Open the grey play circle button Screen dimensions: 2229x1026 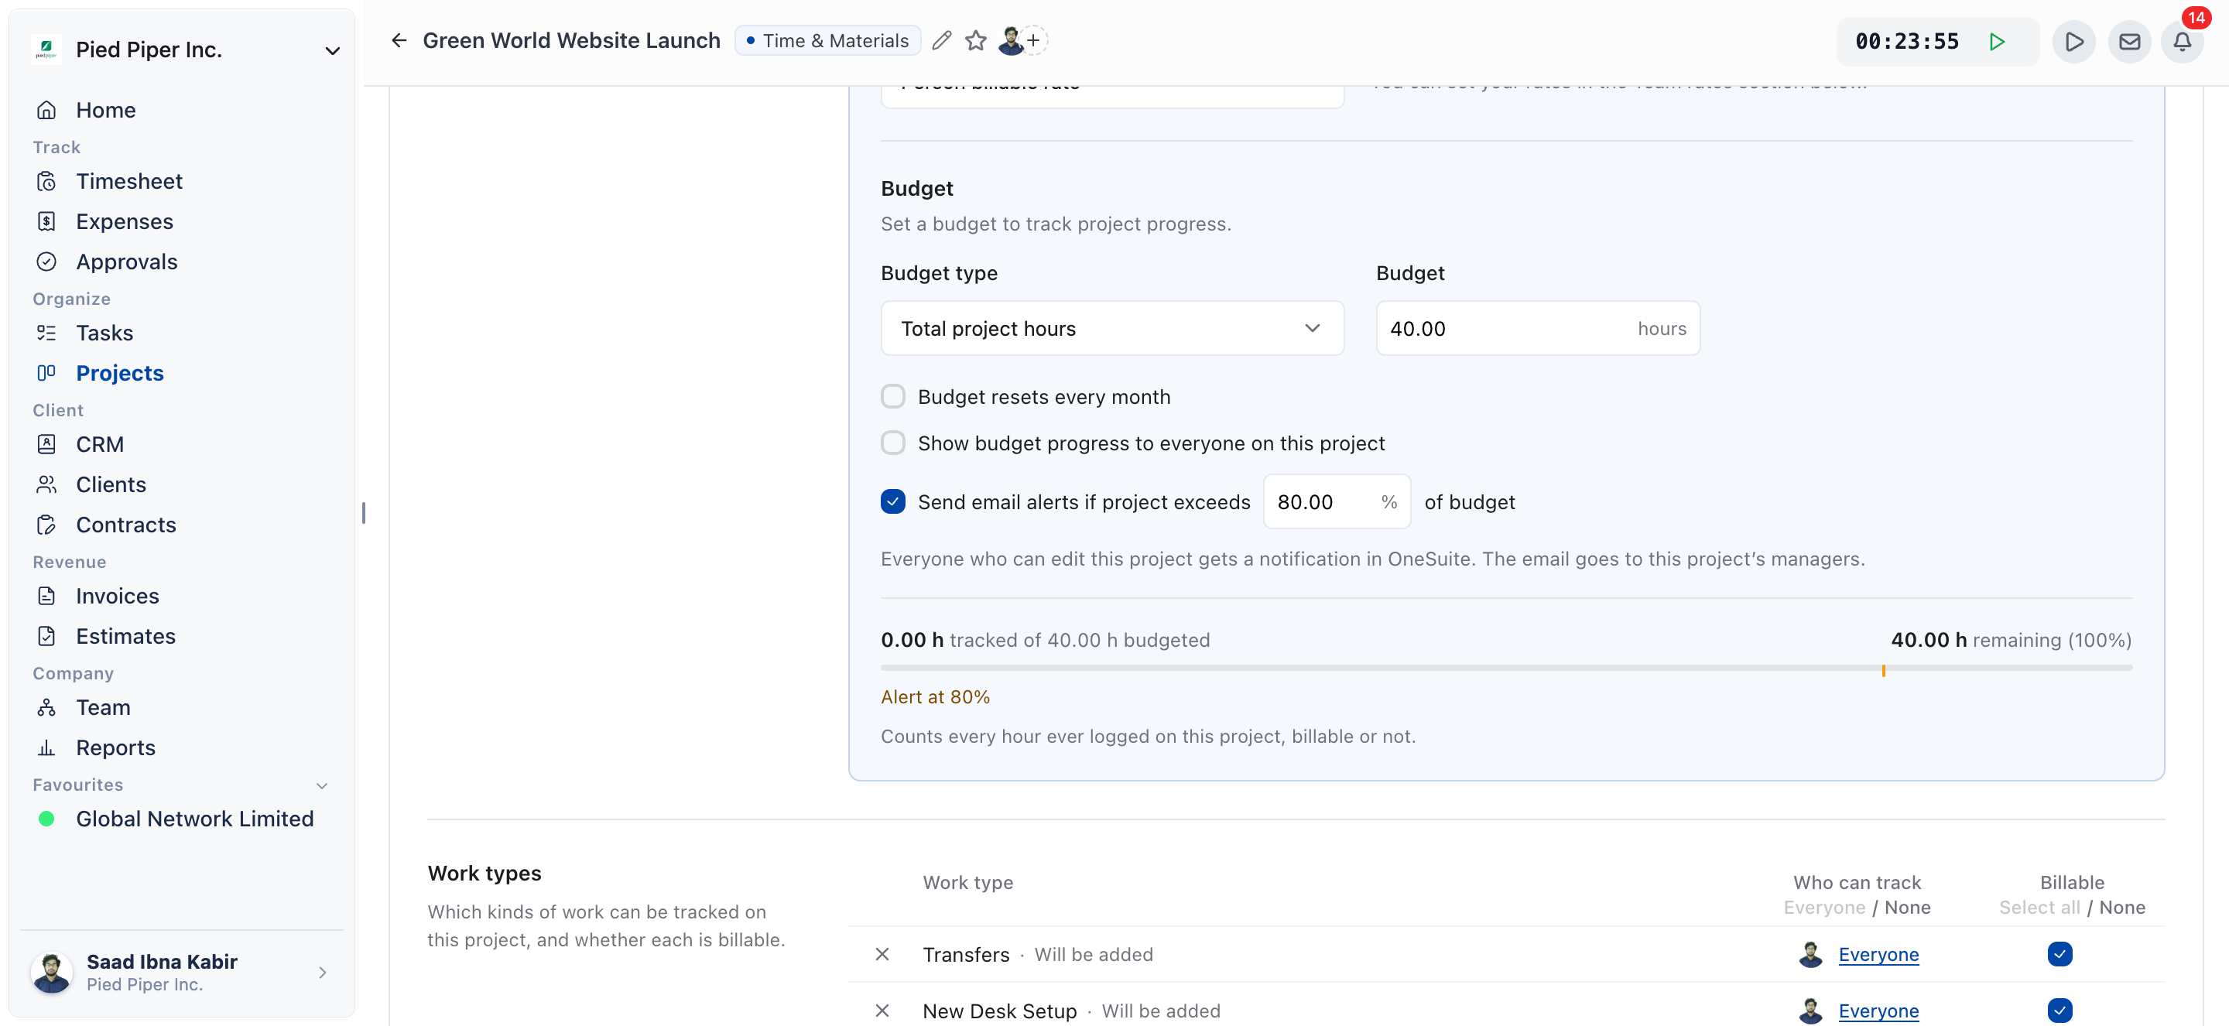(x=2073, y=42)
